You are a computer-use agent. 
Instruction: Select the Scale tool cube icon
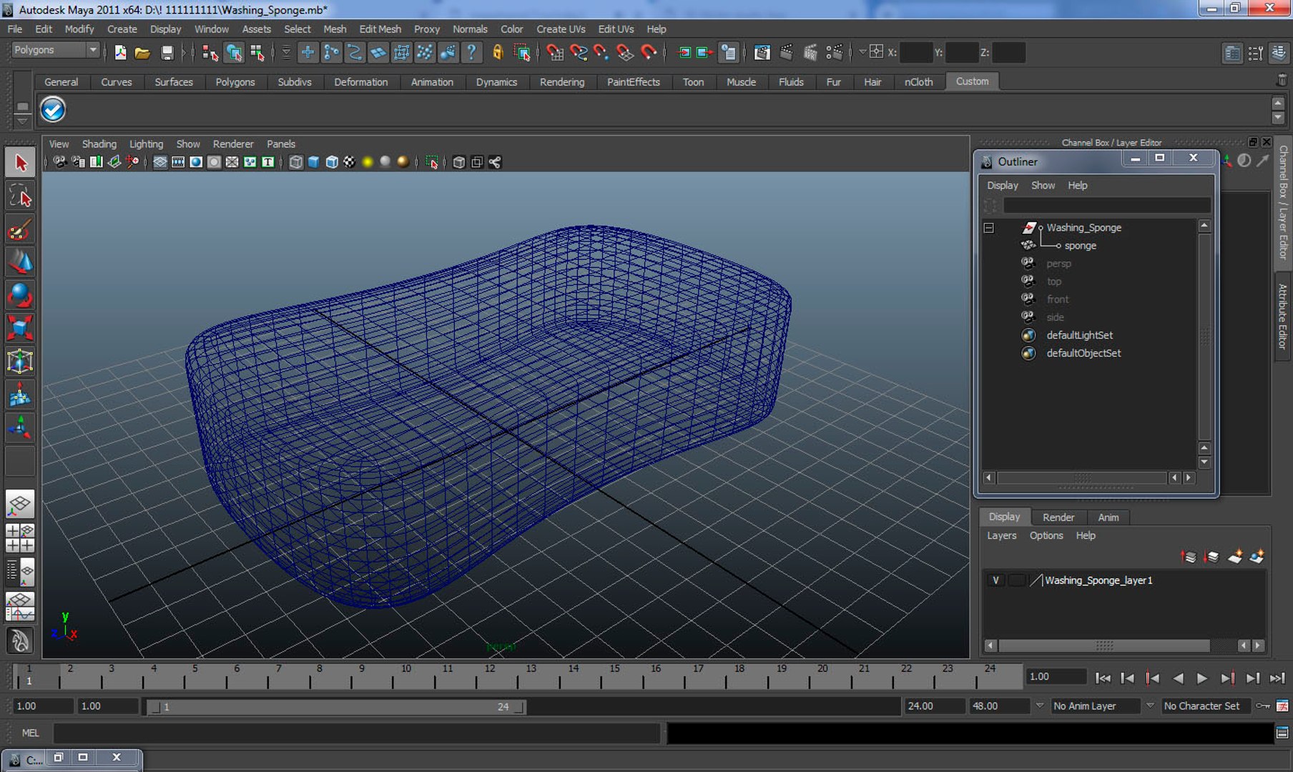click(x=20, y=328)
